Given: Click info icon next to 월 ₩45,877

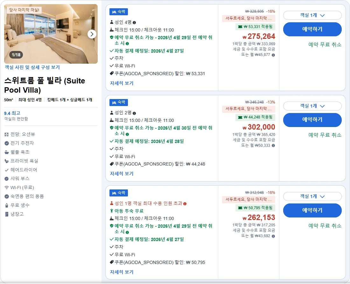Looking at the screenshot, I should click(273, 55).
